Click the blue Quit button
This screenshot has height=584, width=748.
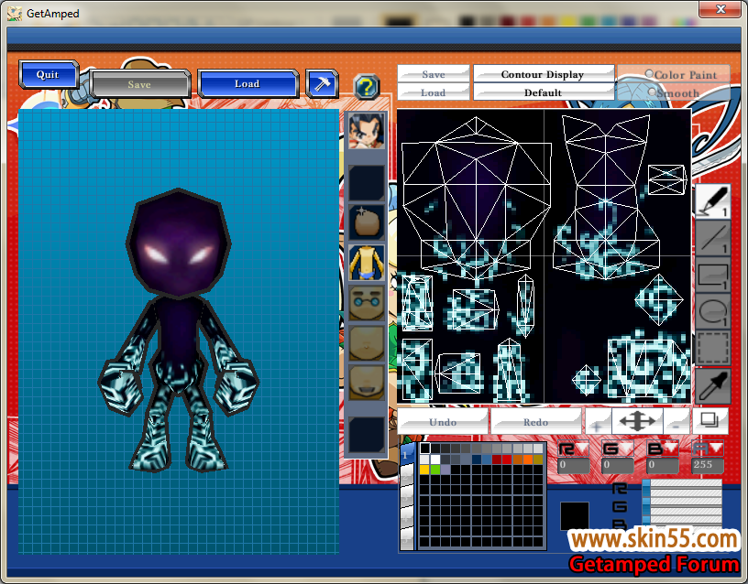[49, 75]
